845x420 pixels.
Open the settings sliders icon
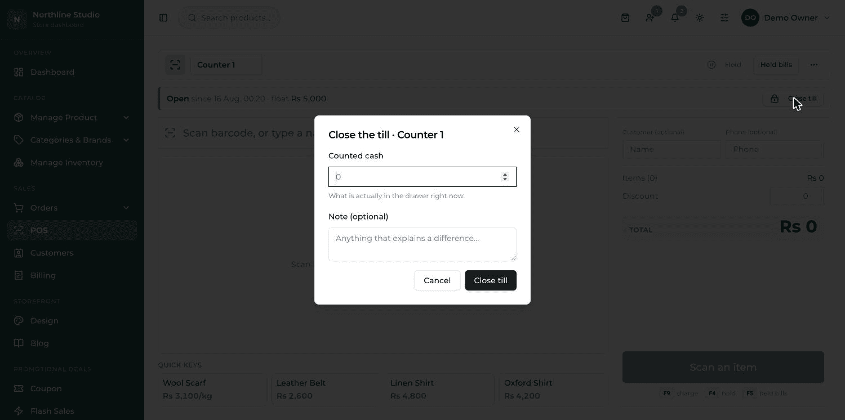724,18
